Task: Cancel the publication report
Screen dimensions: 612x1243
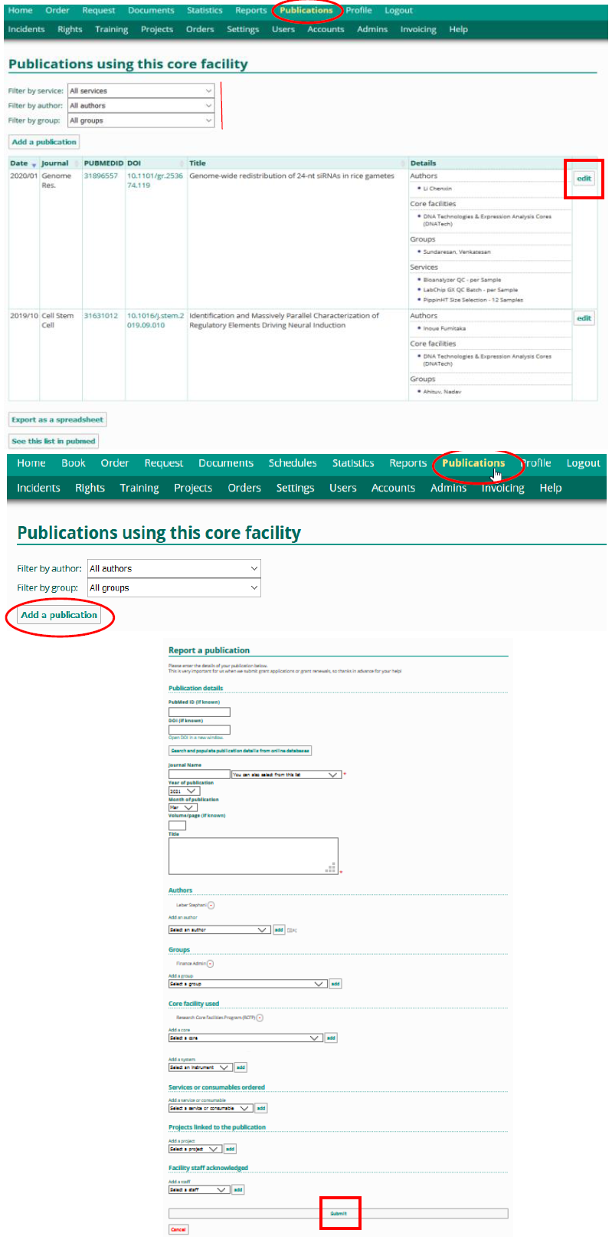Action: point(178,1230)
